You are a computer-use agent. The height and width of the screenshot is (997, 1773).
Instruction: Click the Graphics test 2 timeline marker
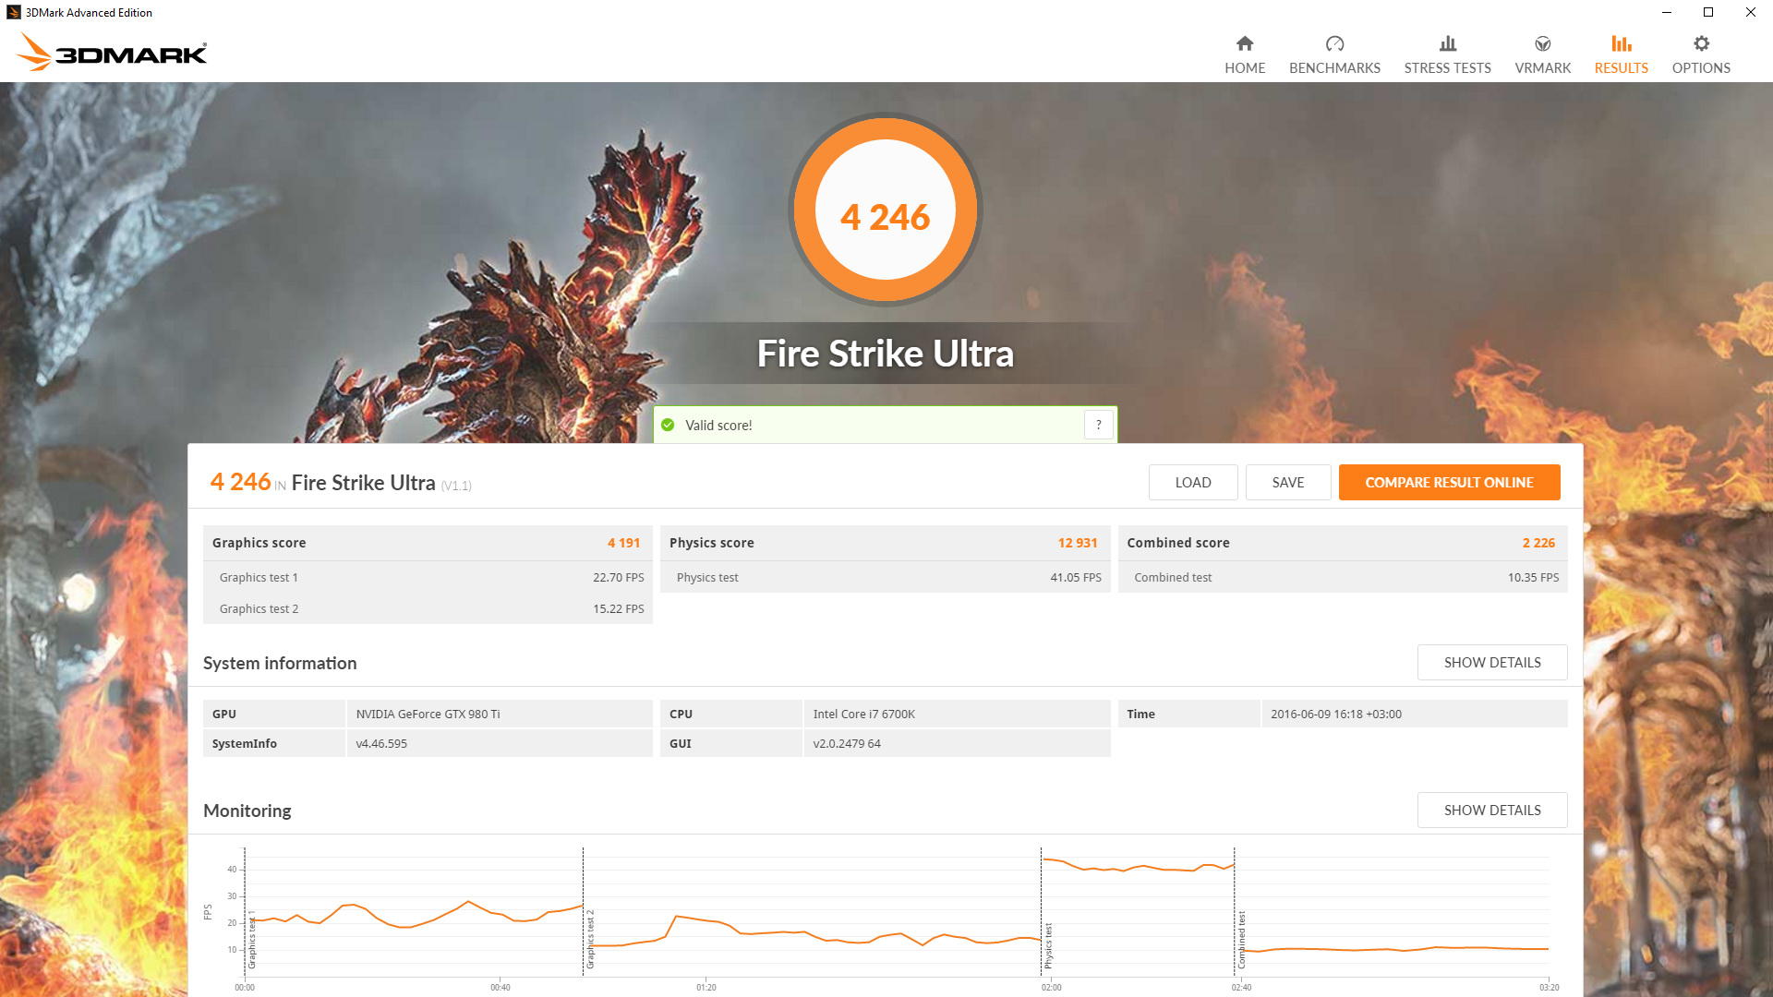click(x=590, y=939)
